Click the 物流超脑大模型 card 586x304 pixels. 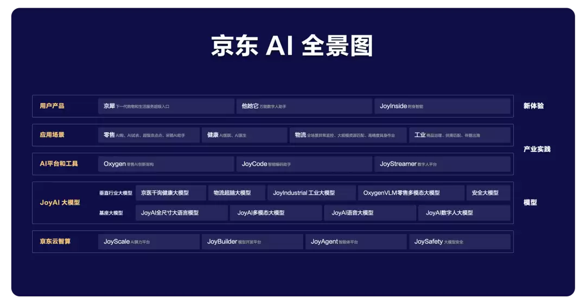tap(237, 193)
